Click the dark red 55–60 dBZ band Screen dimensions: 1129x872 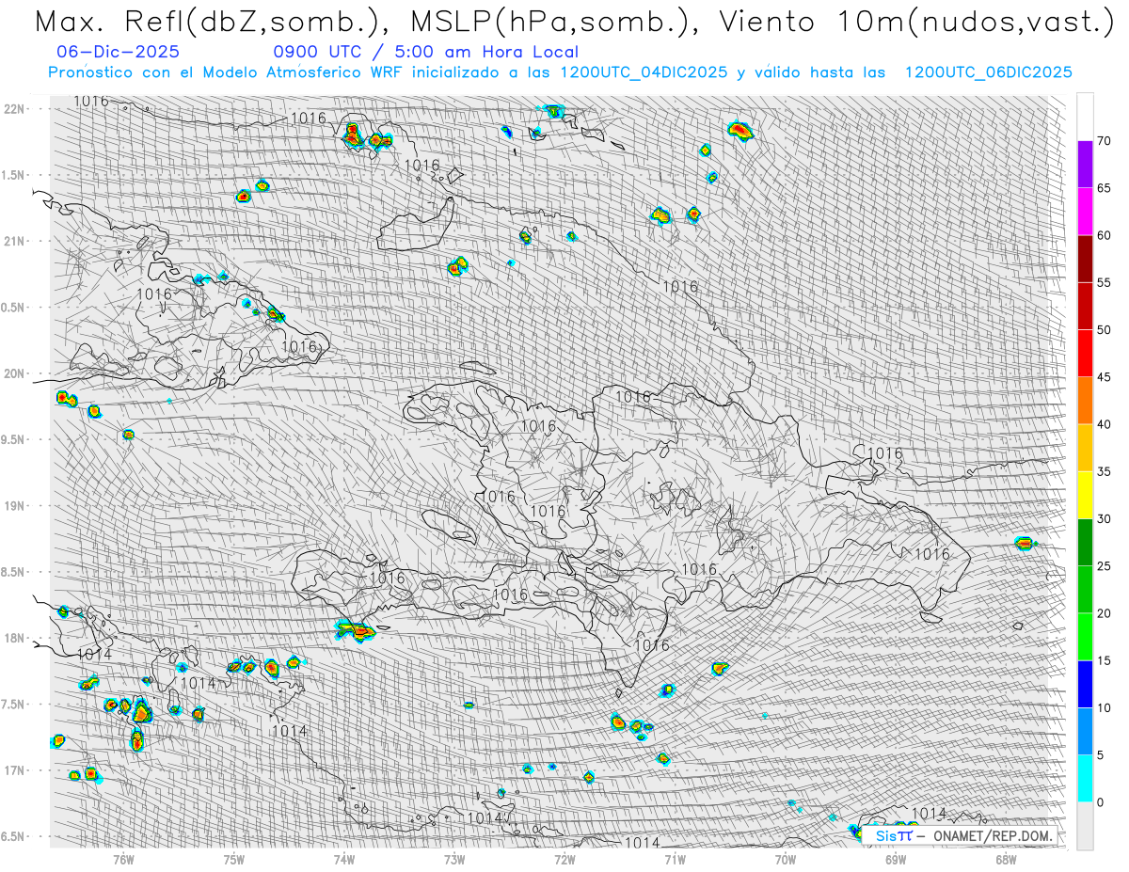[1085, 259]
